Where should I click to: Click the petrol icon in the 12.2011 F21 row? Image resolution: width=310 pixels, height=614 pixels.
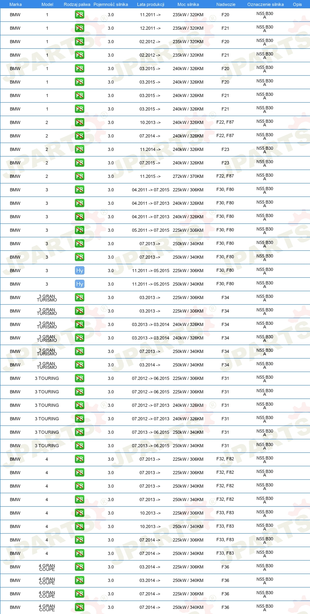(79, 28)
